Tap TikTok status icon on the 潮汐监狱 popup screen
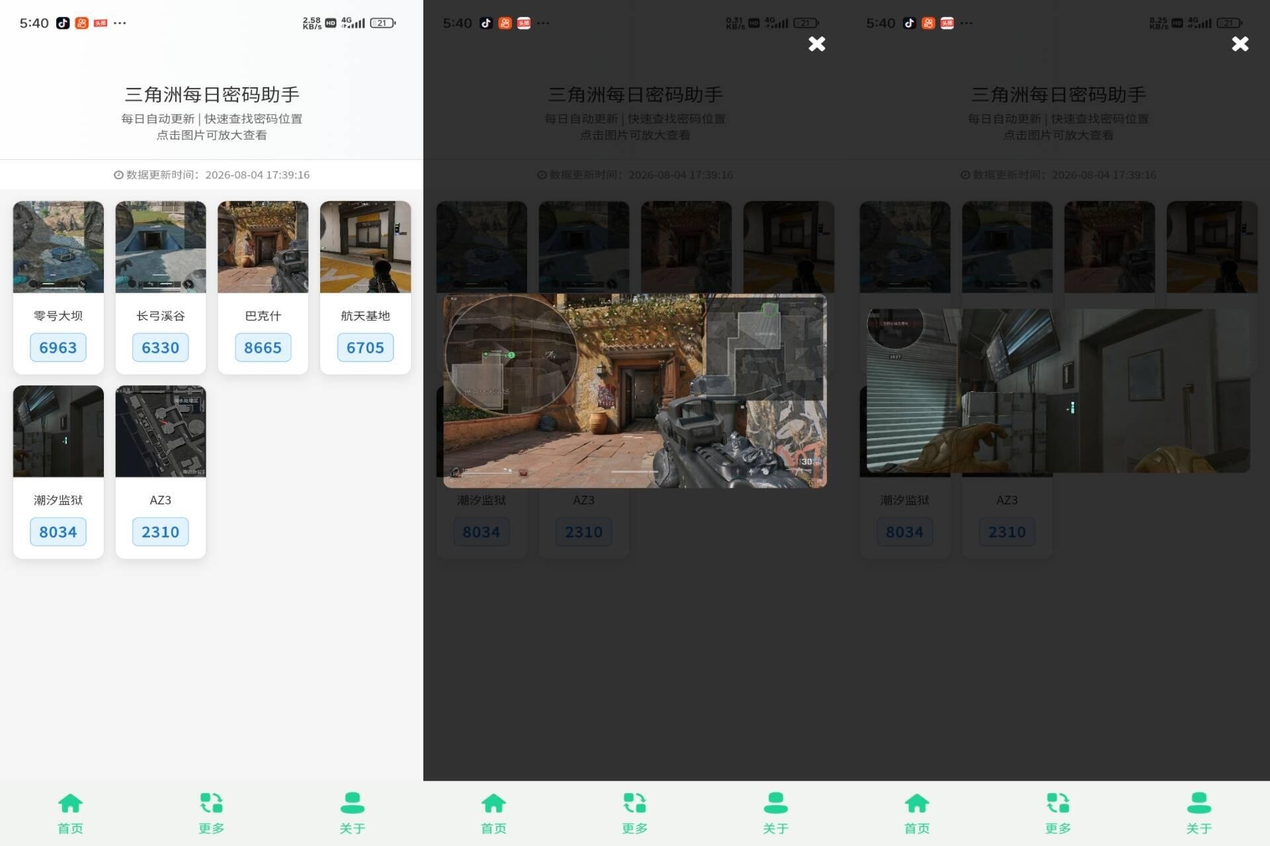Viewport: 1270px width, 846px height. point(910,23)
